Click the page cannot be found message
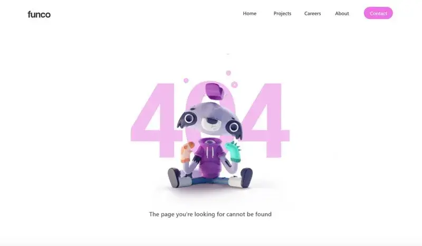The height and width of the screenshot is (246, 422). click(x=210, y=214)
